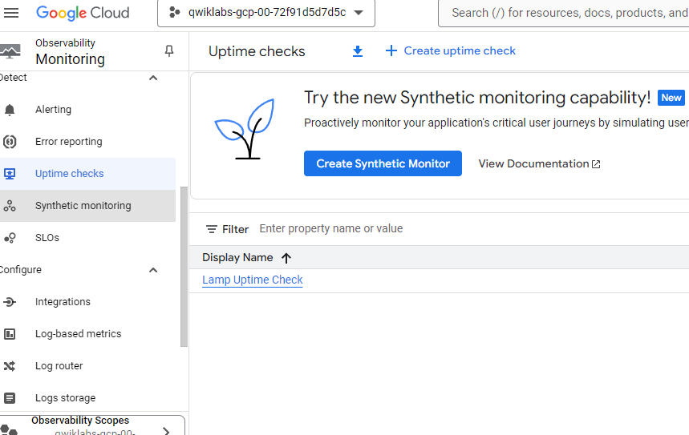The height and width of the screenshot is (435, 689).
Task: Open Log-based metrics page
Action: (x=79, y=334)
